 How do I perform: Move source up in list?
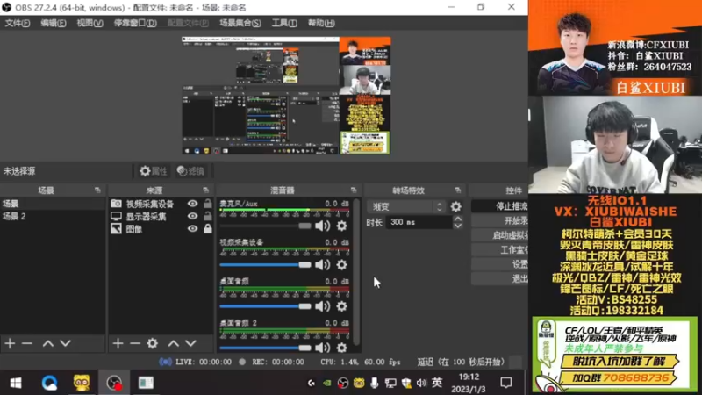[x=173, y=343]
